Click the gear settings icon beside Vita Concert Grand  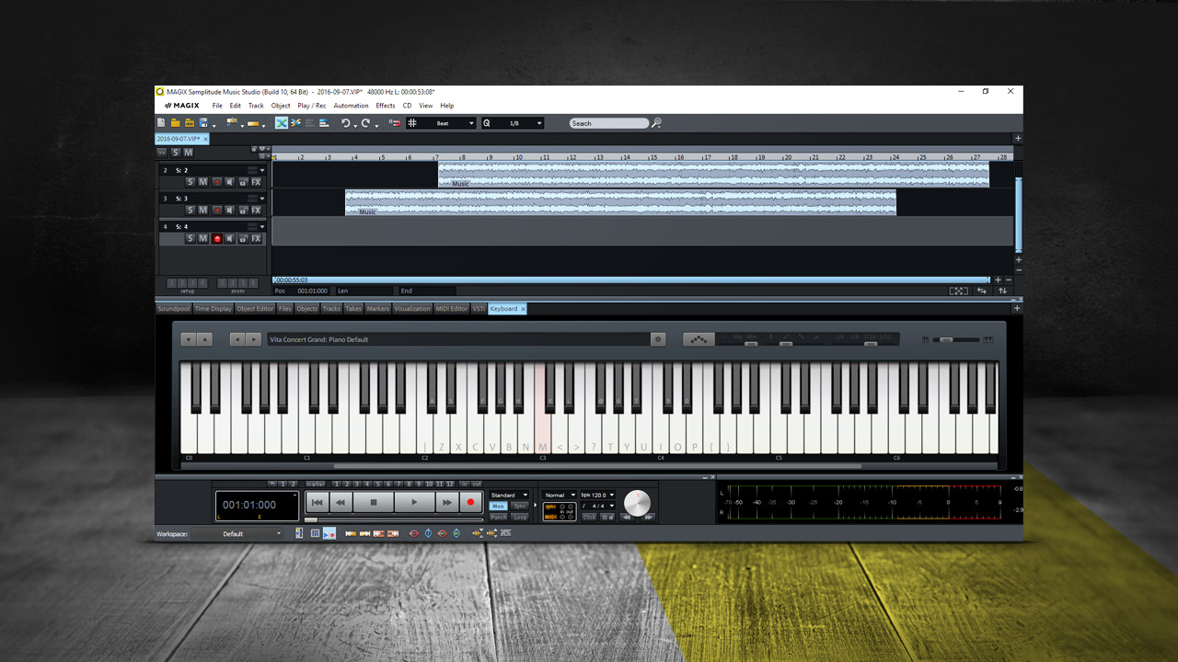(658, 339)
